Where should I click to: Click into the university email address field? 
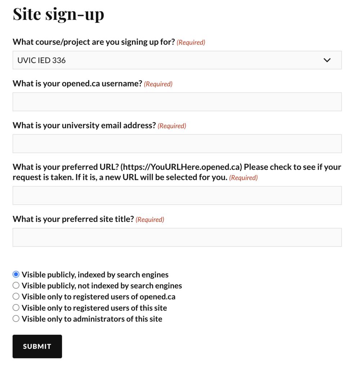[x=177, y=143]
